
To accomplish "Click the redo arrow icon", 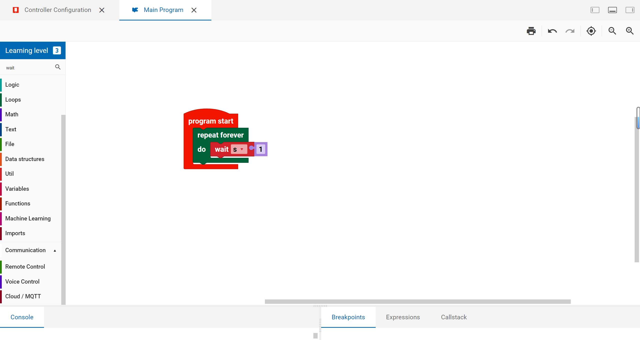I will [x=570, y=31].
